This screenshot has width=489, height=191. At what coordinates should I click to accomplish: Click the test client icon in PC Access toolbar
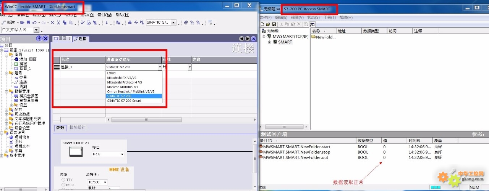coord(312,24)
